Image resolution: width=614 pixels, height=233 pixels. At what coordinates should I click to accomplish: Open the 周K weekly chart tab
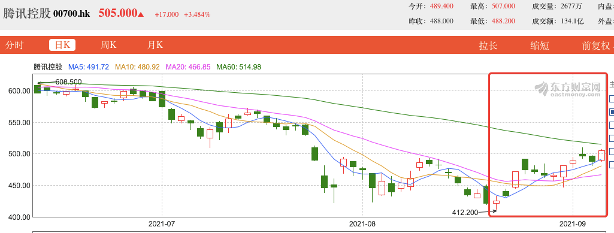pyautogui.click(x=108, y=46)
